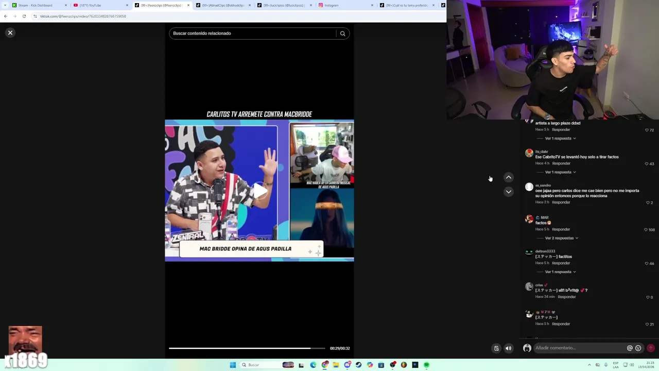The width and height of the screenshot is (659, 371).
Task: Open the ESP LAA language switcher
Action: click(616, 365)
